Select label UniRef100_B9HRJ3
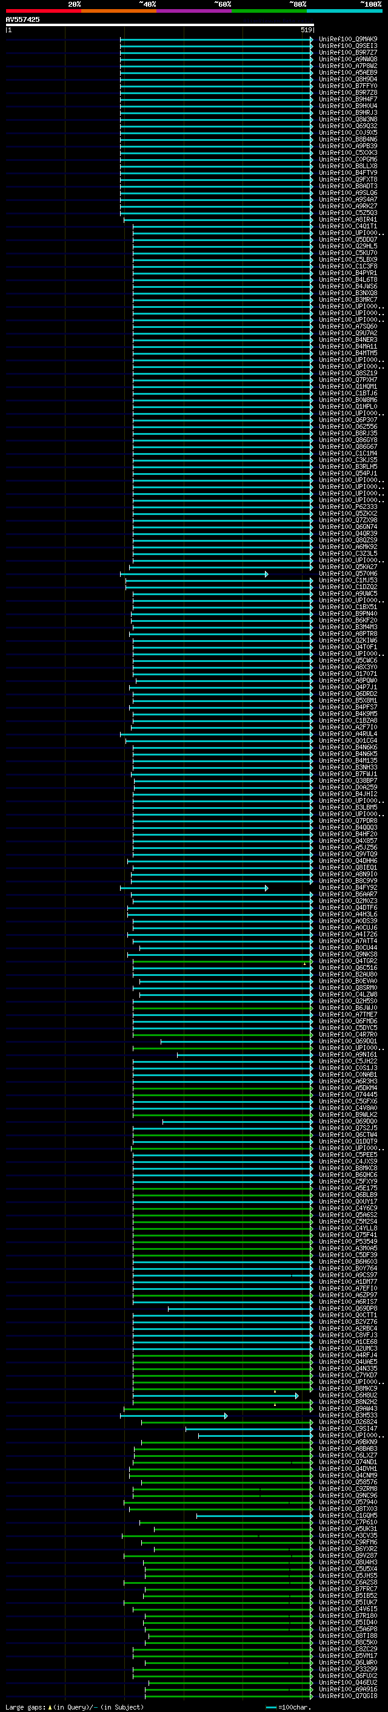388x1712 pixels. (347, 112)
